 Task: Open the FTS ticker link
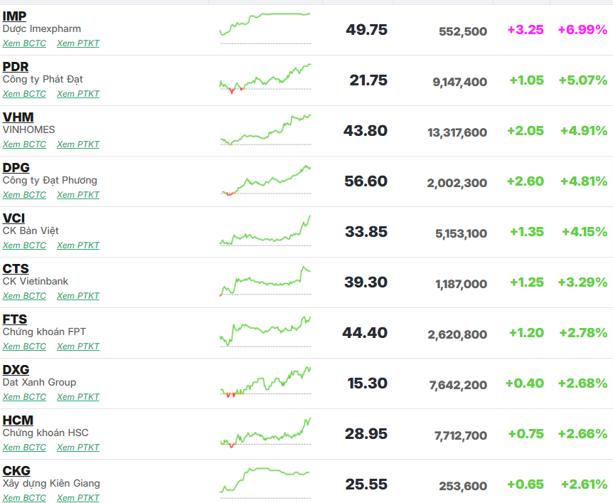(x=14, y=319)
